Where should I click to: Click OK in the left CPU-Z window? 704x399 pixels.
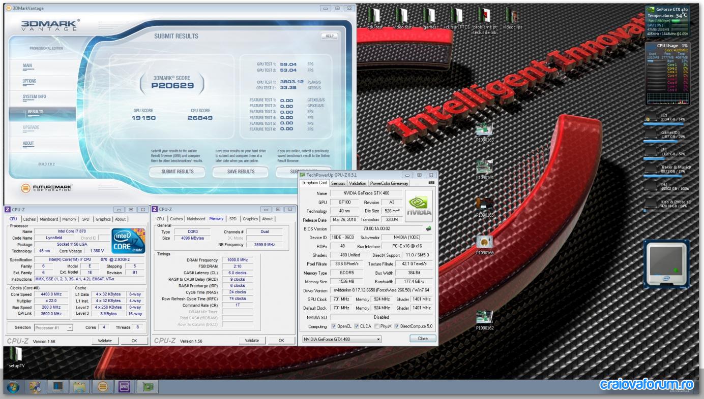(134, 341)
